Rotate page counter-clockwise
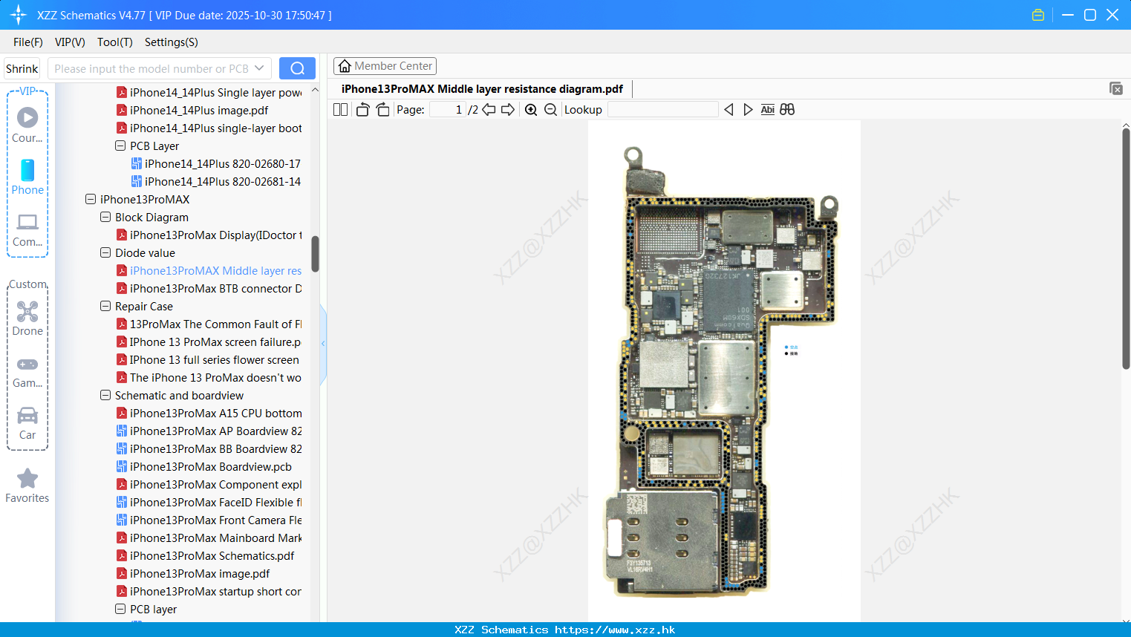Viewport: 1131px width, 637px height. coord(363,110)
